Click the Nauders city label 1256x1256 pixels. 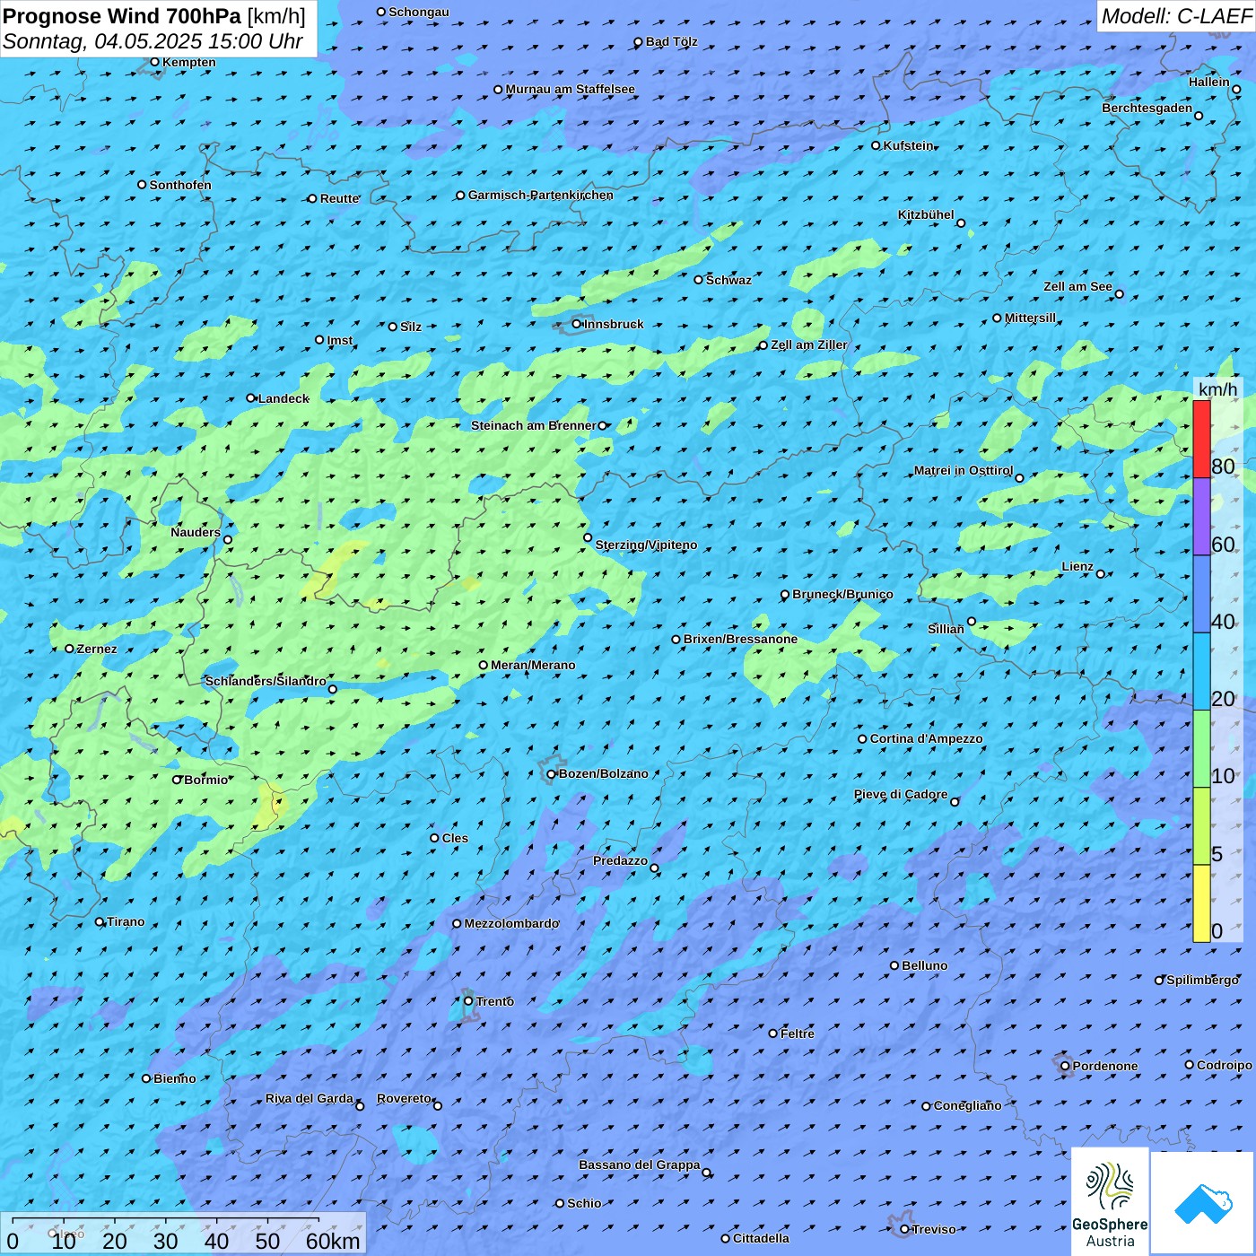click(x=196, y=532)
